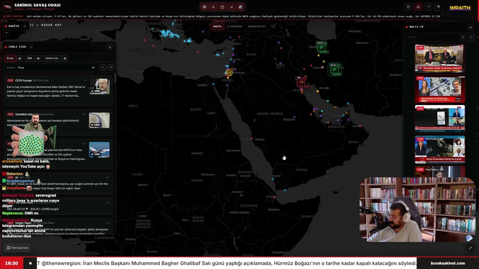This screenshot has height=269, width=479.
Task: Play the CGTN Europe post video thumbnail
Action: pos(99,86)
